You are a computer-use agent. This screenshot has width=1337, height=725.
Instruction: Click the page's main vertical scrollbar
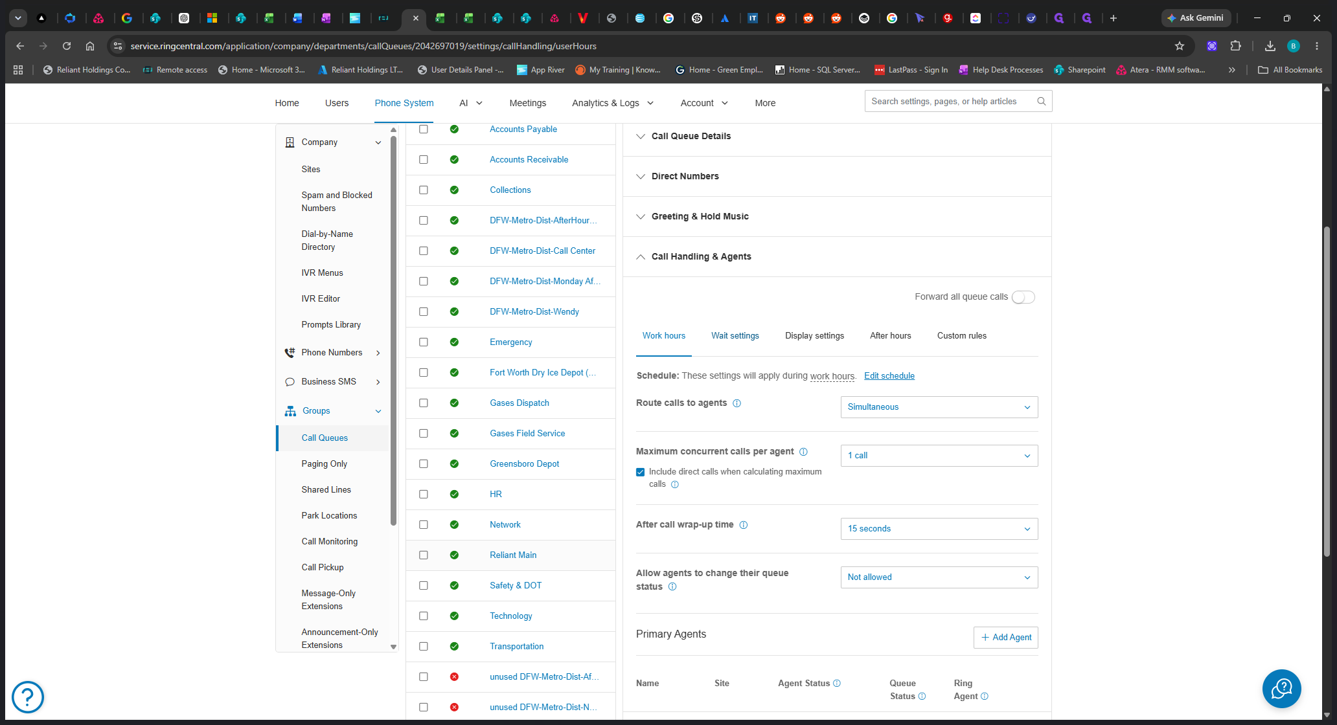pos(1327,392)
